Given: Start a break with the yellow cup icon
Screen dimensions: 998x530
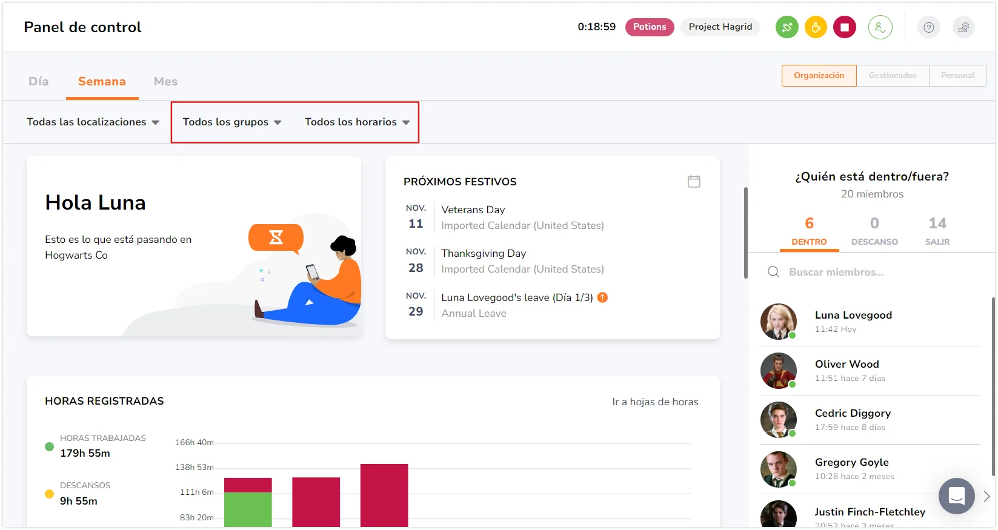Looking at the screenshot, I should (x=816, y=27).
